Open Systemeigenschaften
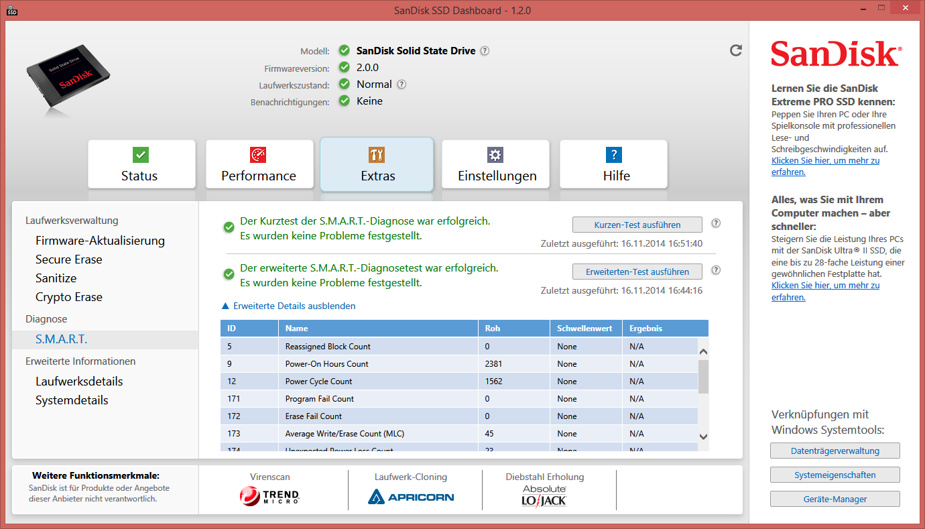The image size is (925, 529). tap(835, 475)
